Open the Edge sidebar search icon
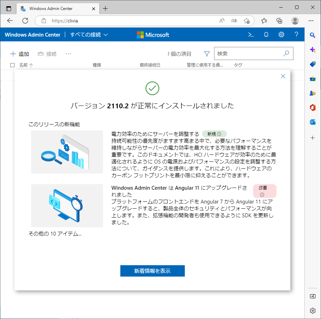321x319 pixels. (x=312, y=35)
